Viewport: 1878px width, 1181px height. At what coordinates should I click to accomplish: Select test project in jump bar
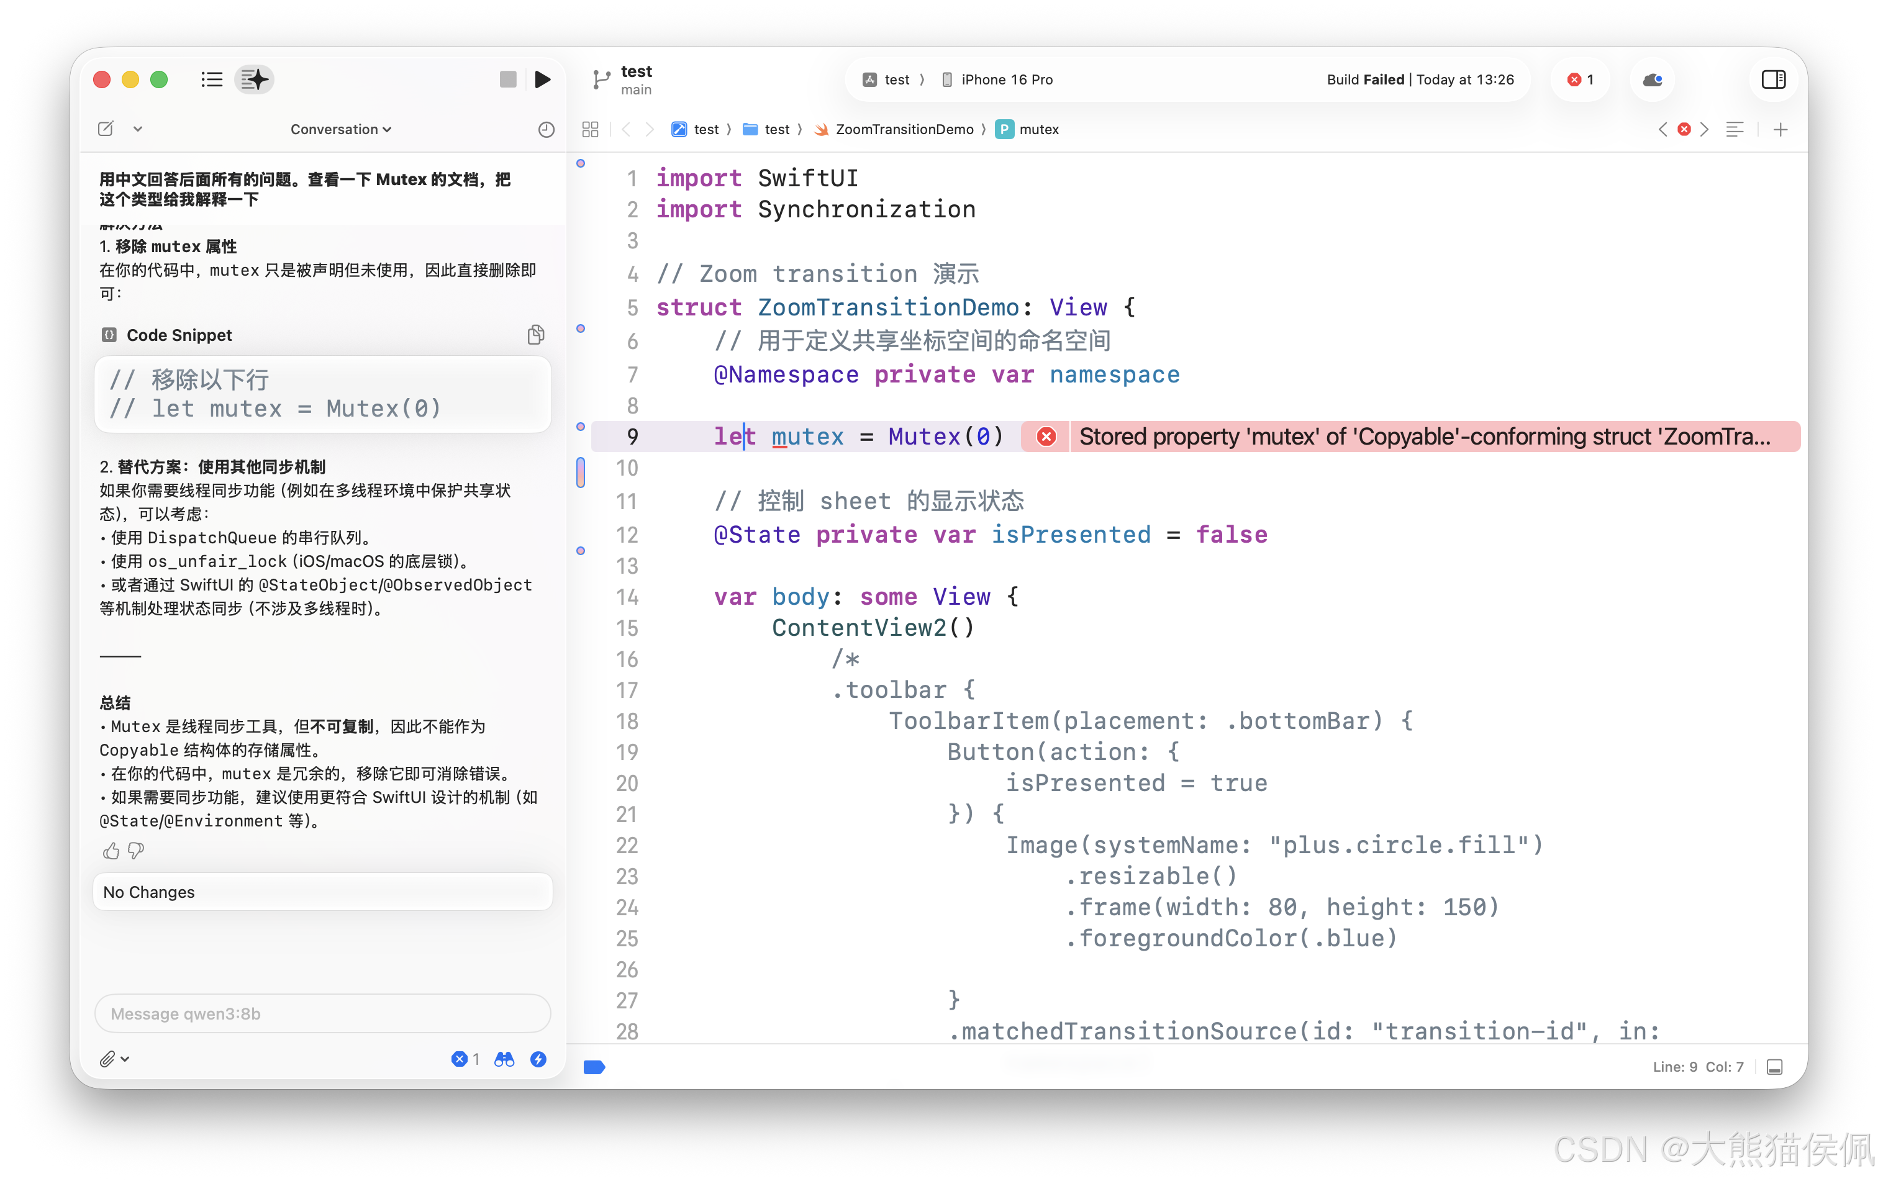pos(696,129)
